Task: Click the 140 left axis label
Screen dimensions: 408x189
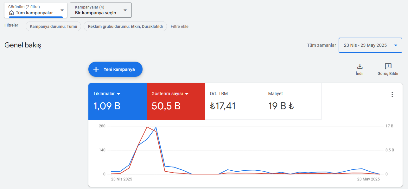Action: pyautogui.click(x=102, y=150)
